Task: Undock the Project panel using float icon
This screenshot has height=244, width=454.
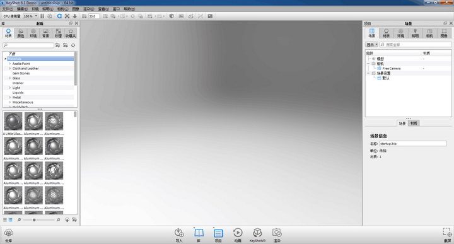Action: click(x=445, y=23)
